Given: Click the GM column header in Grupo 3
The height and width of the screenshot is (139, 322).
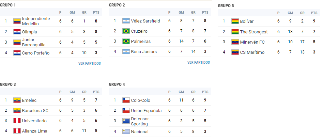Looking at the screenshot, I should [x=72, y=92].
